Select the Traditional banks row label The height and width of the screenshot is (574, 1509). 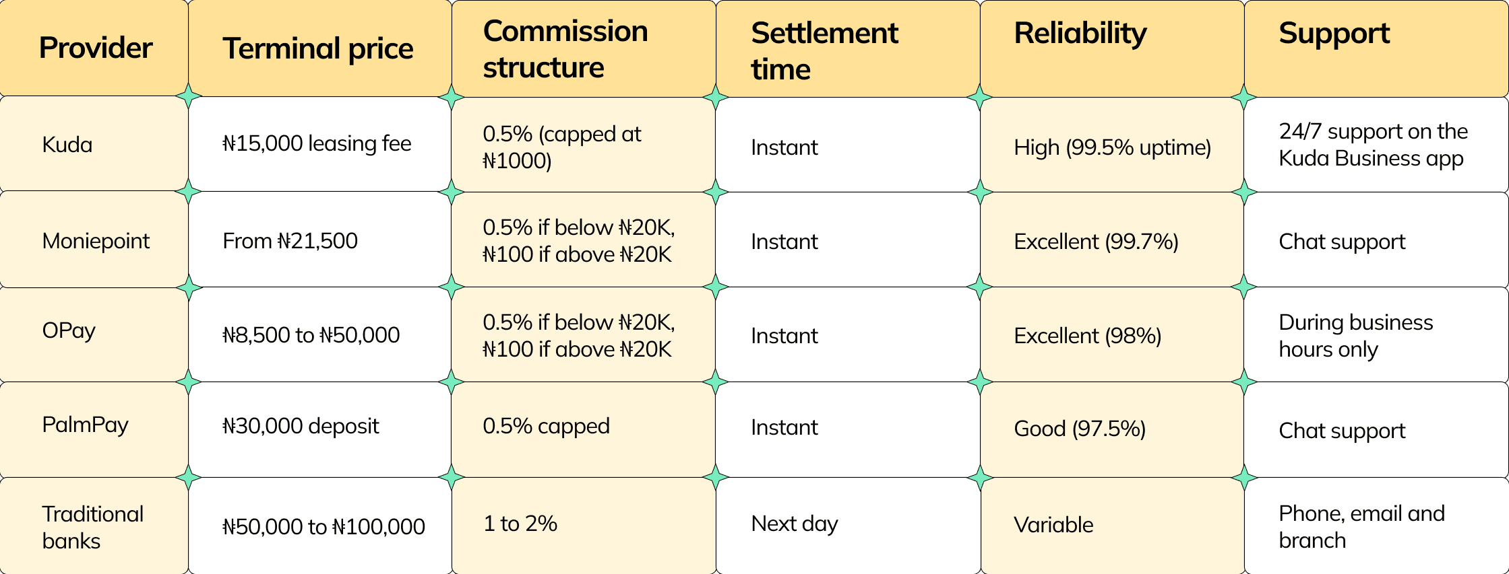(x=92, y=527)
